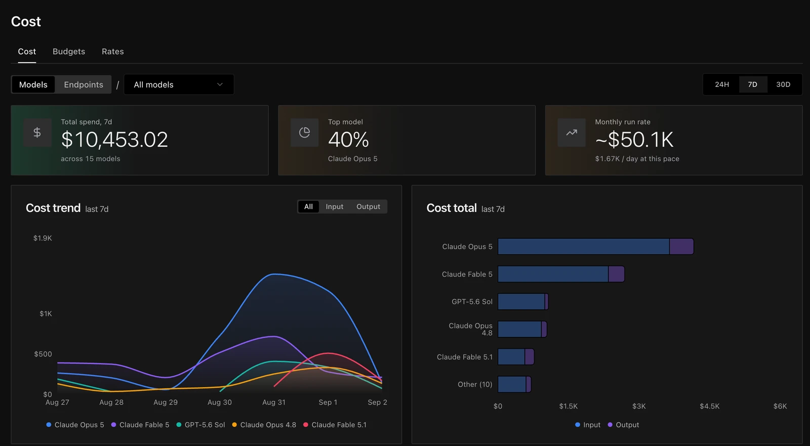The height and width of the screenshot is (446, 810).
Task: Click the Claude Fable 5 input bar
Action: (553, 274)
